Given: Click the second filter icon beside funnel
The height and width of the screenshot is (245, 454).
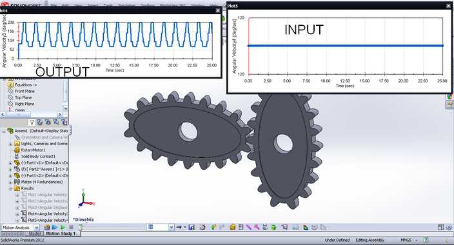Looking at the screenshot, I should point(40,122).
